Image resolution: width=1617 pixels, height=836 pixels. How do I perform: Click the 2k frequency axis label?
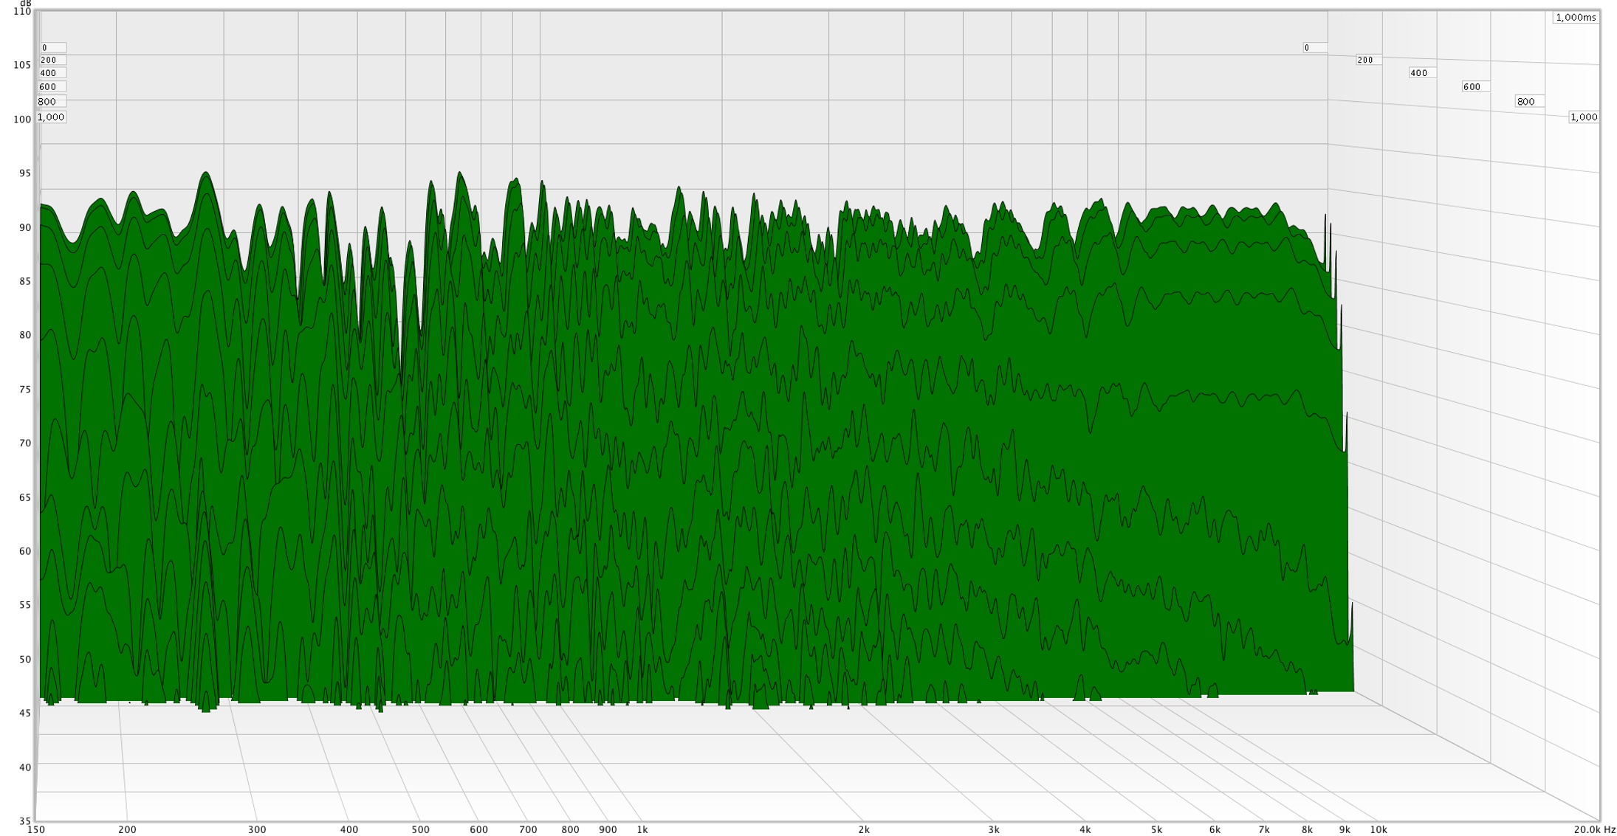(863, 829)
